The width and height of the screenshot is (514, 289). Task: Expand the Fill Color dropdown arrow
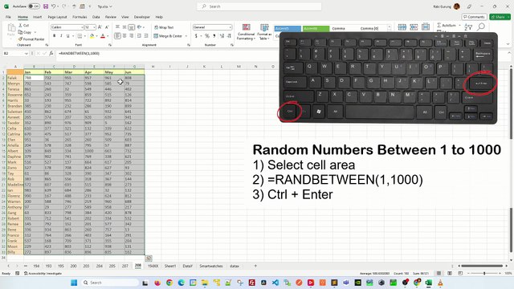(x=97, y=36)
